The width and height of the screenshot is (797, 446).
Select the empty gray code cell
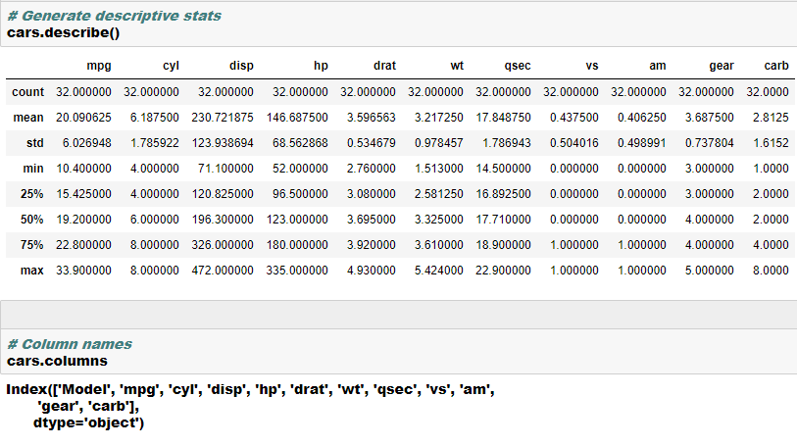398,314
